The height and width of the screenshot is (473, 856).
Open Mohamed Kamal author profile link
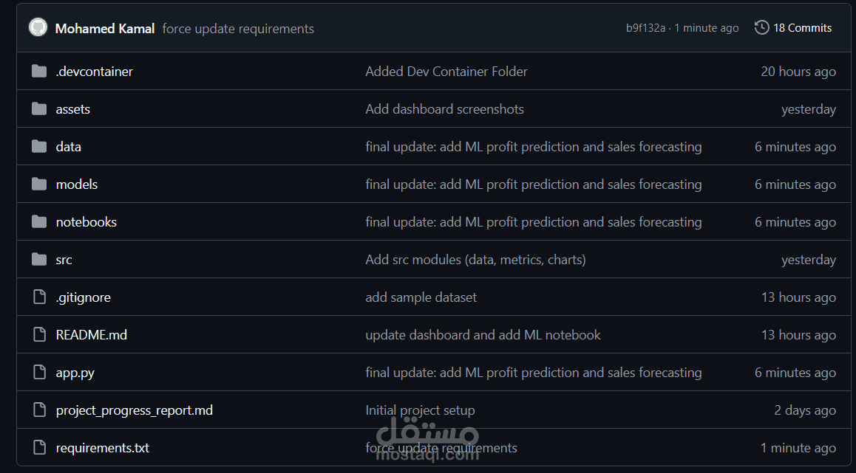(105, 29)
